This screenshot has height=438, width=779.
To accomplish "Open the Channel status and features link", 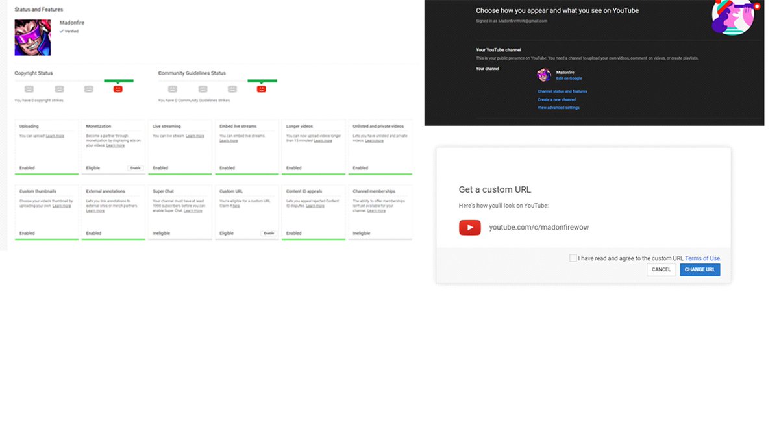I will point(562,91).
